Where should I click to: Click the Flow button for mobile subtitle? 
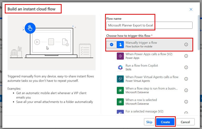point(139,47)
